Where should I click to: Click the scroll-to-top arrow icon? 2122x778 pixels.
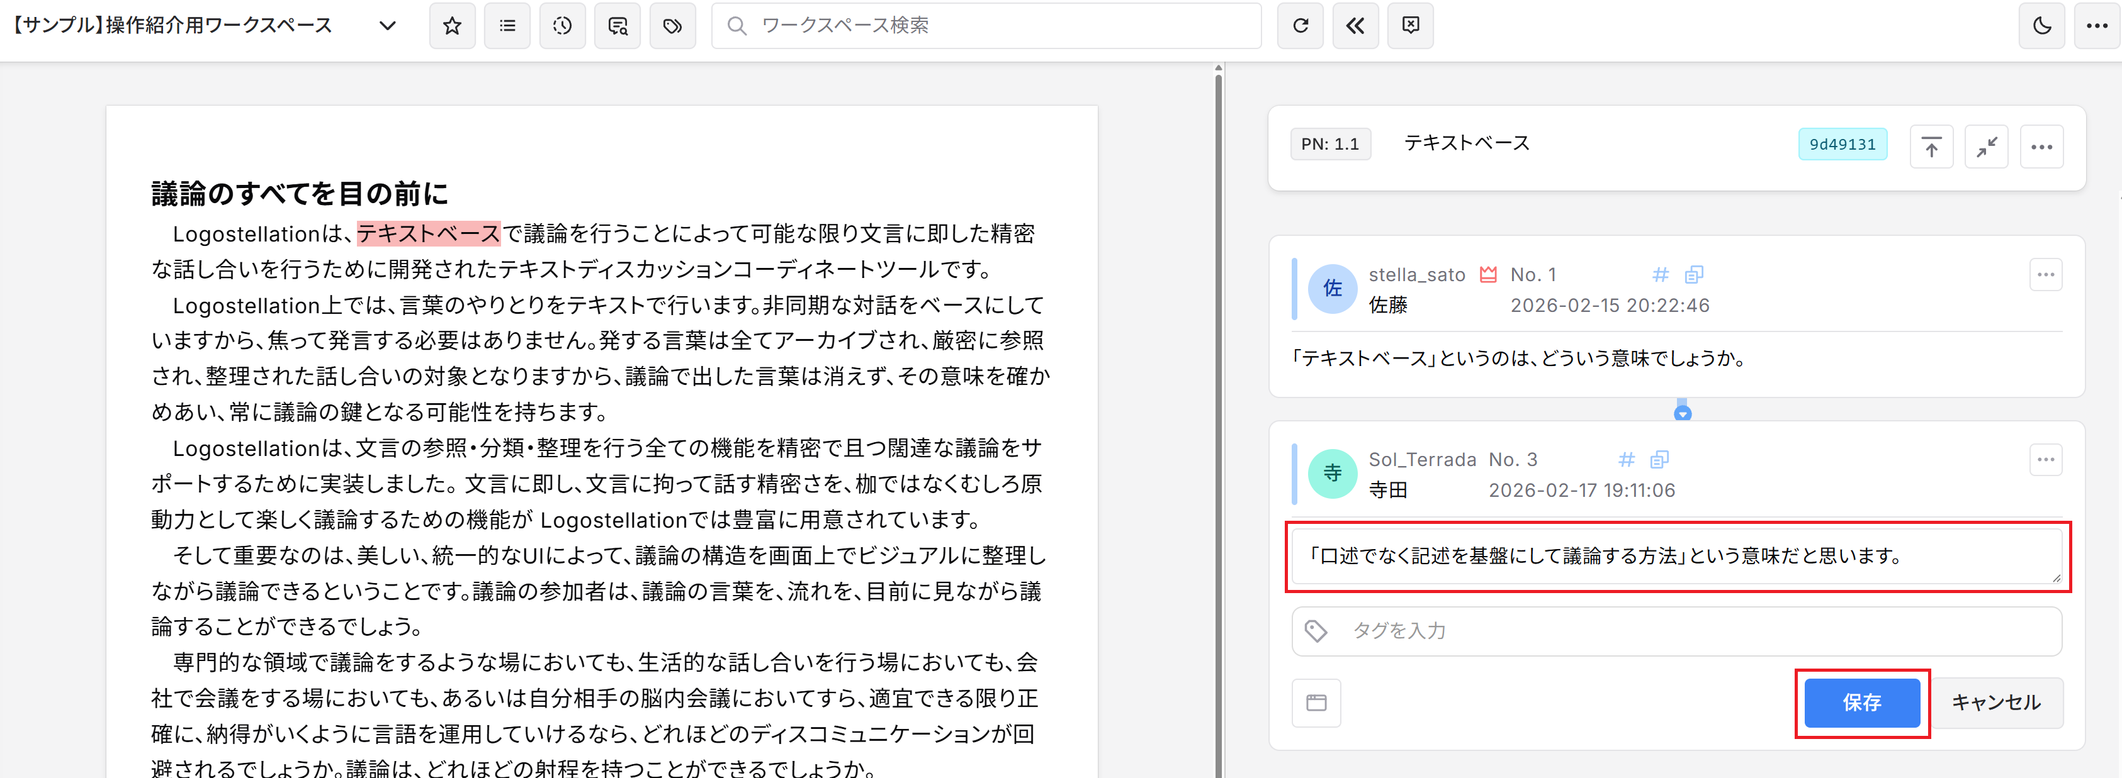coord(1932,147)
